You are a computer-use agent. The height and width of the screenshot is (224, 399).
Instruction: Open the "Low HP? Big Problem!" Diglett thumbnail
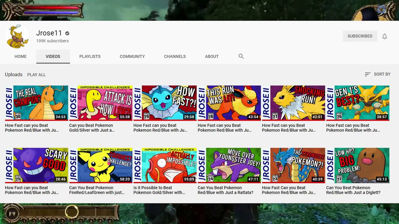point(358,165)
